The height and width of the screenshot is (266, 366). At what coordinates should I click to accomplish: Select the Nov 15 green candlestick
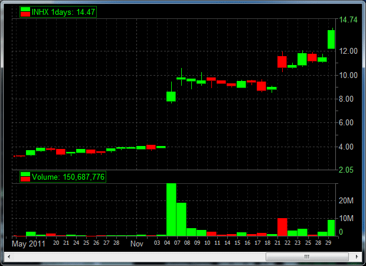(x=241, y=84)
